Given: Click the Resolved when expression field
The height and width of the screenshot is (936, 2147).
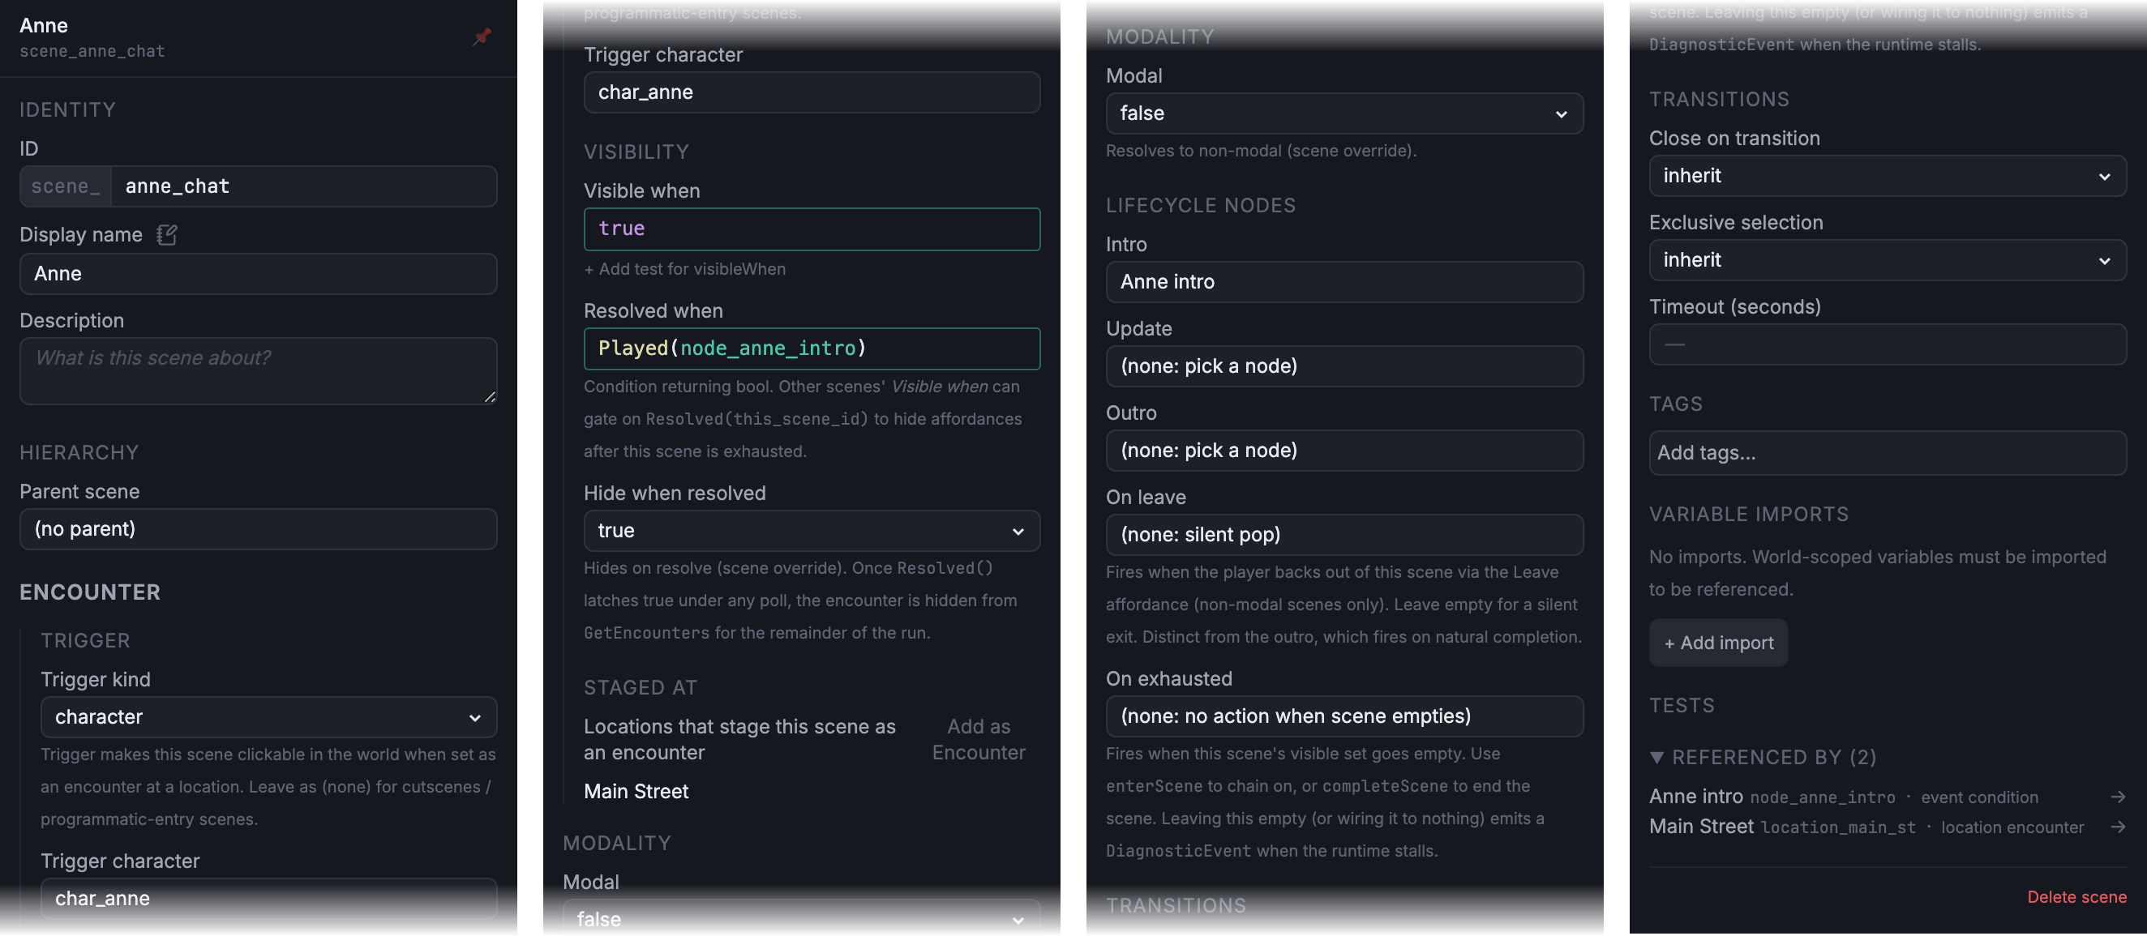Looking at the screenshot, I should point(812,348).
